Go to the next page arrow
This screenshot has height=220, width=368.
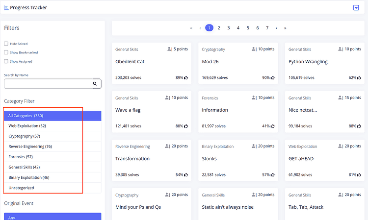276,28
